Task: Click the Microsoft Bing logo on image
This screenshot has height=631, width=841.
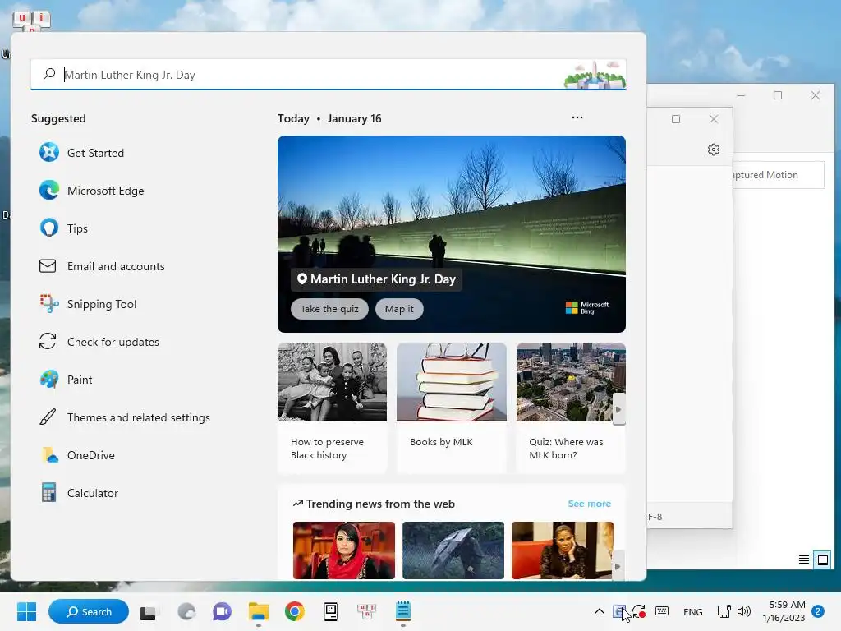Action: click(x=587, y=307)
